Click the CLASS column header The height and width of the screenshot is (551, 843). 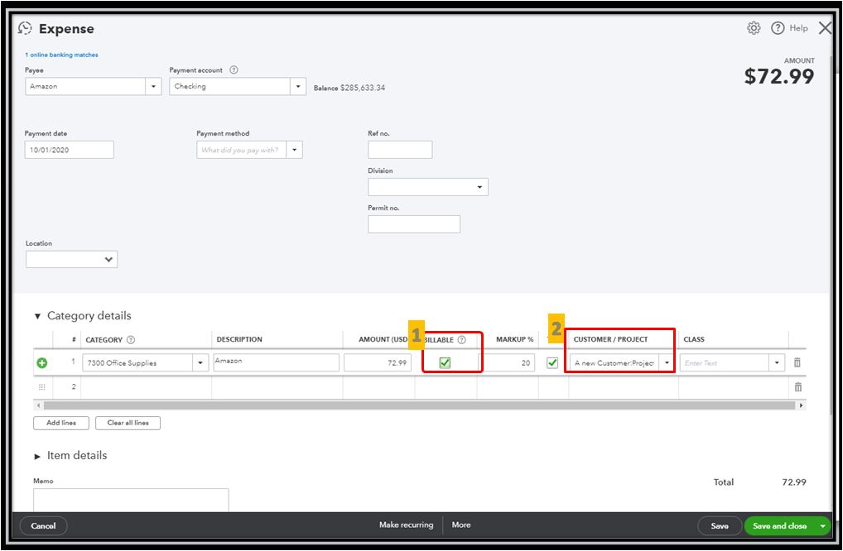(694, 339)
